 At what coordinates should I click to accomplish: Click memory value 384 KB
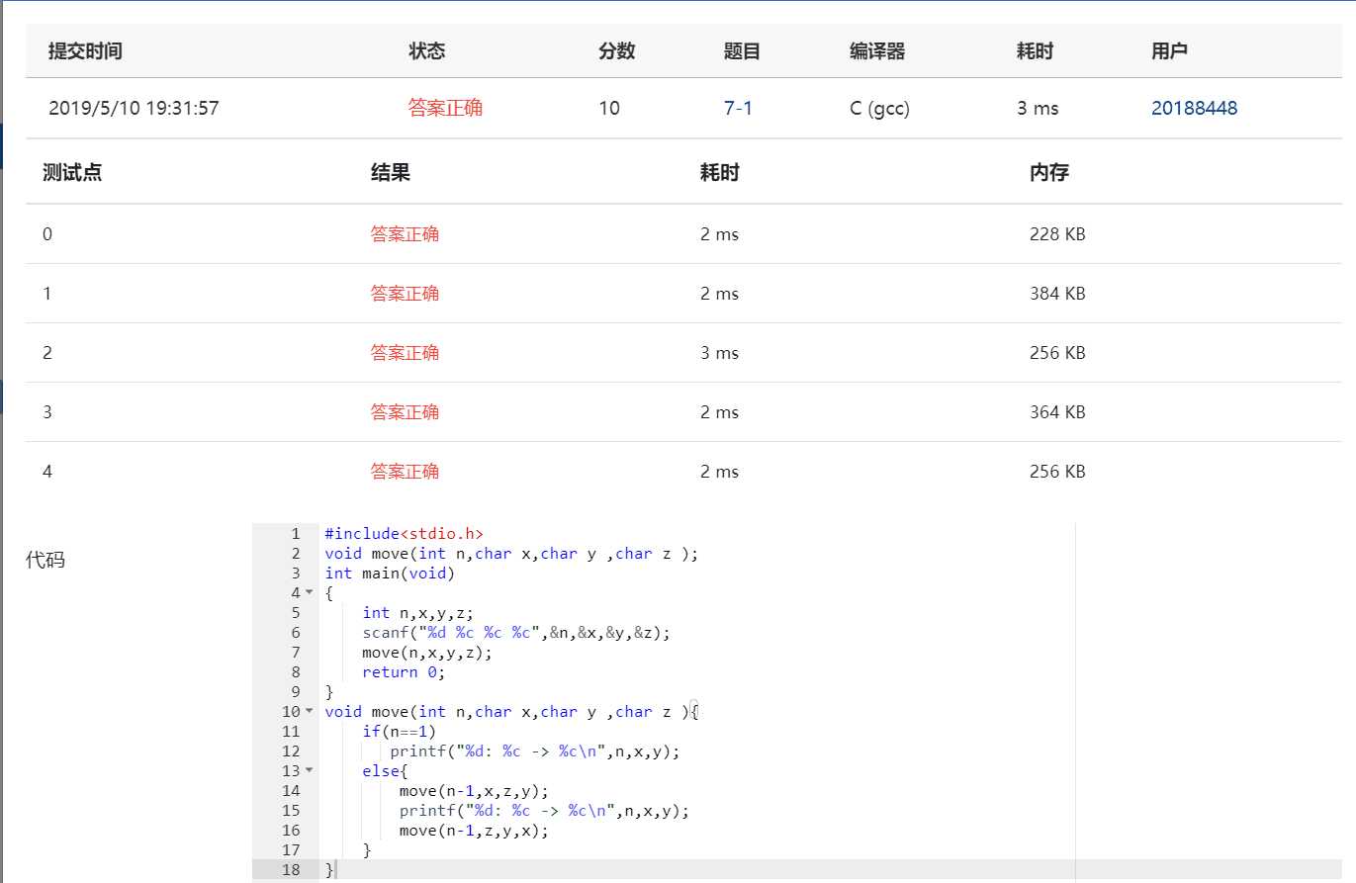pyautogui.click(x=1057, y=294)
